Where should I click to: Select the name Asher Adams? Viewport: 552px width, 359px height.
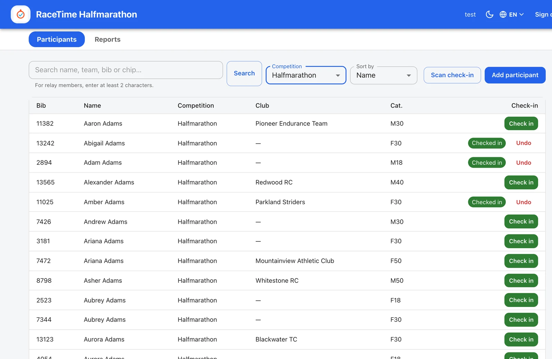(103, 280)
